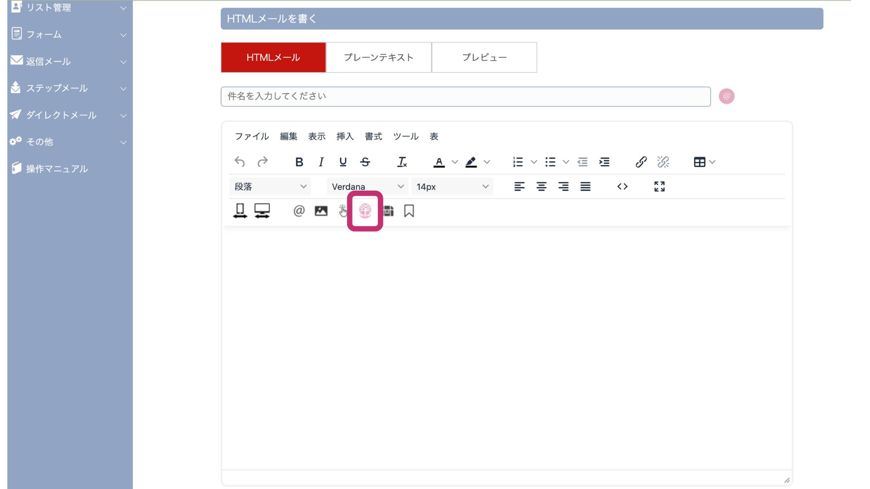Click the pointing hand click-link icon
870x489 pixels.
click(343, 211)
